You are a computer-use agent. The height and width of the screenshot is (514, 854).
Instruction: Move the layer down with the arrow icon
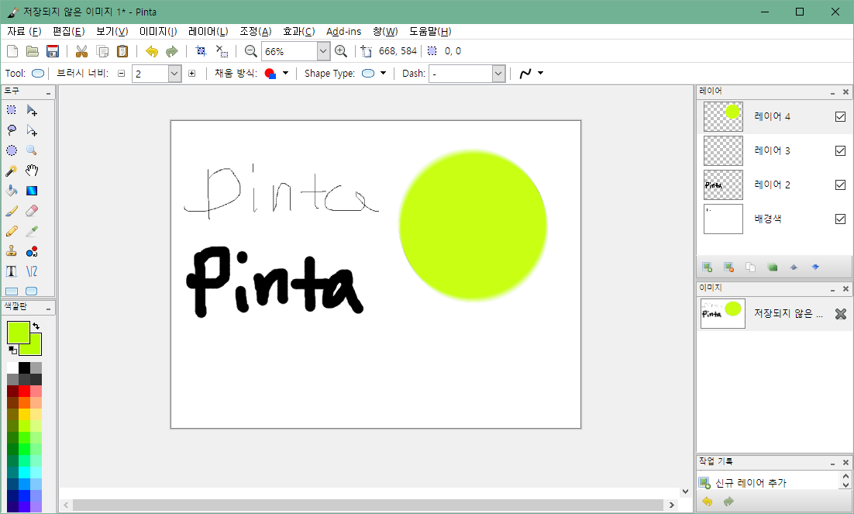[815, 267]
